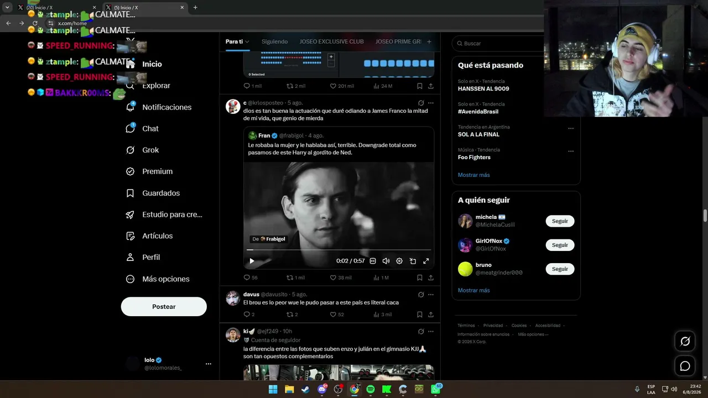Open more options on krlosposteo post
The width and height of the screenshot is (708, 398).
tap(431, 103)
